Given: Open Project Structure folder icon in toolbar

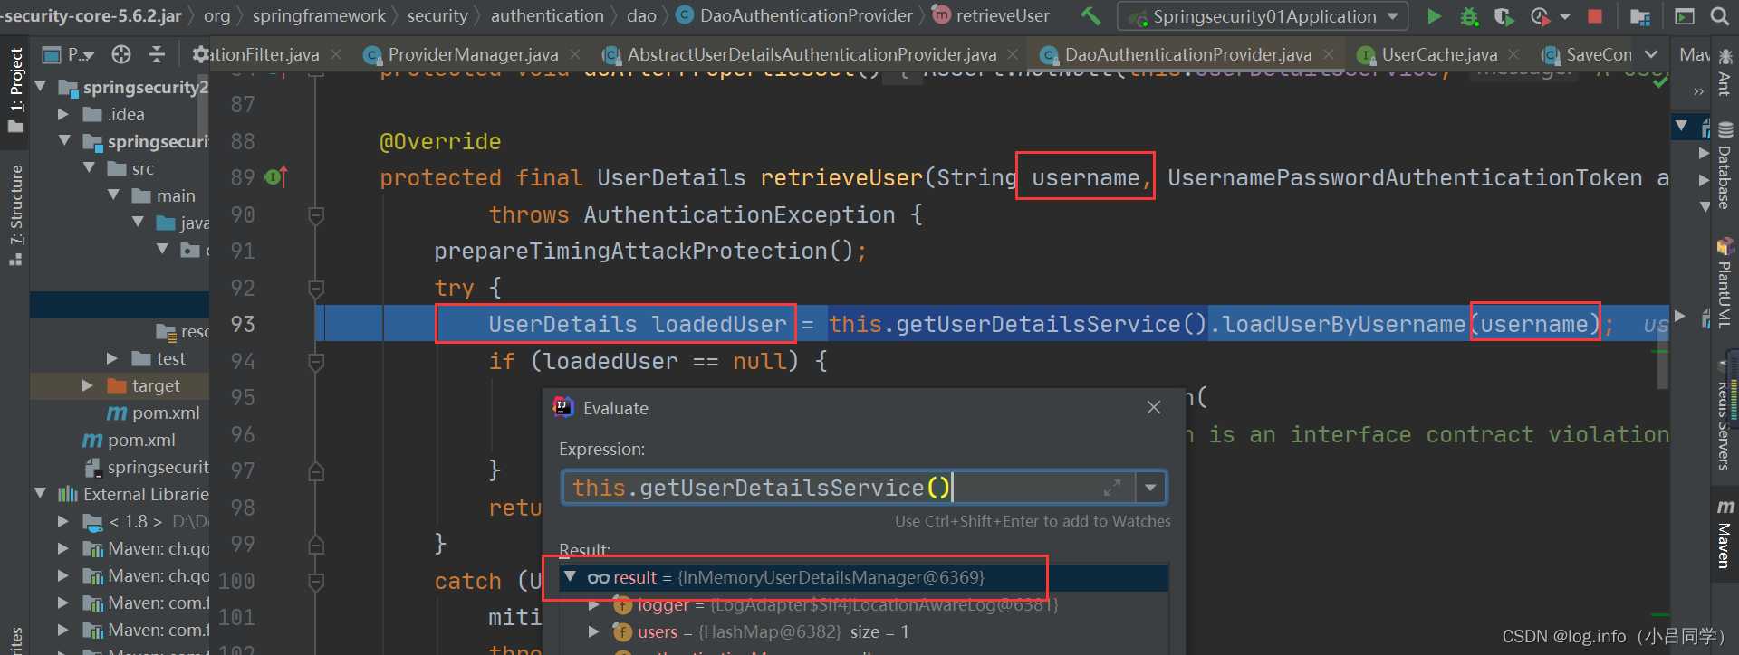Looking at the screenshot, I should tap(1639, 15).
